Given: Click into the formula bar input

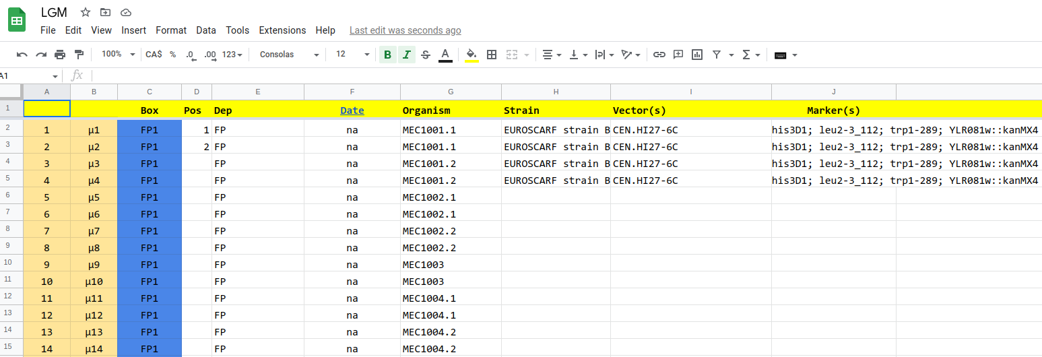Looking at the screenshot, I should pos(539,75).
